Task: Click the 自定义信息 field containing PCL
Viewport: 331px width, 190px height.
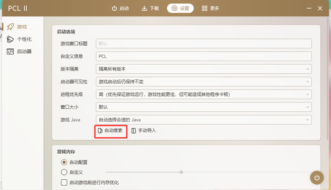Action: pyautogui.click(x=204, y=56)
